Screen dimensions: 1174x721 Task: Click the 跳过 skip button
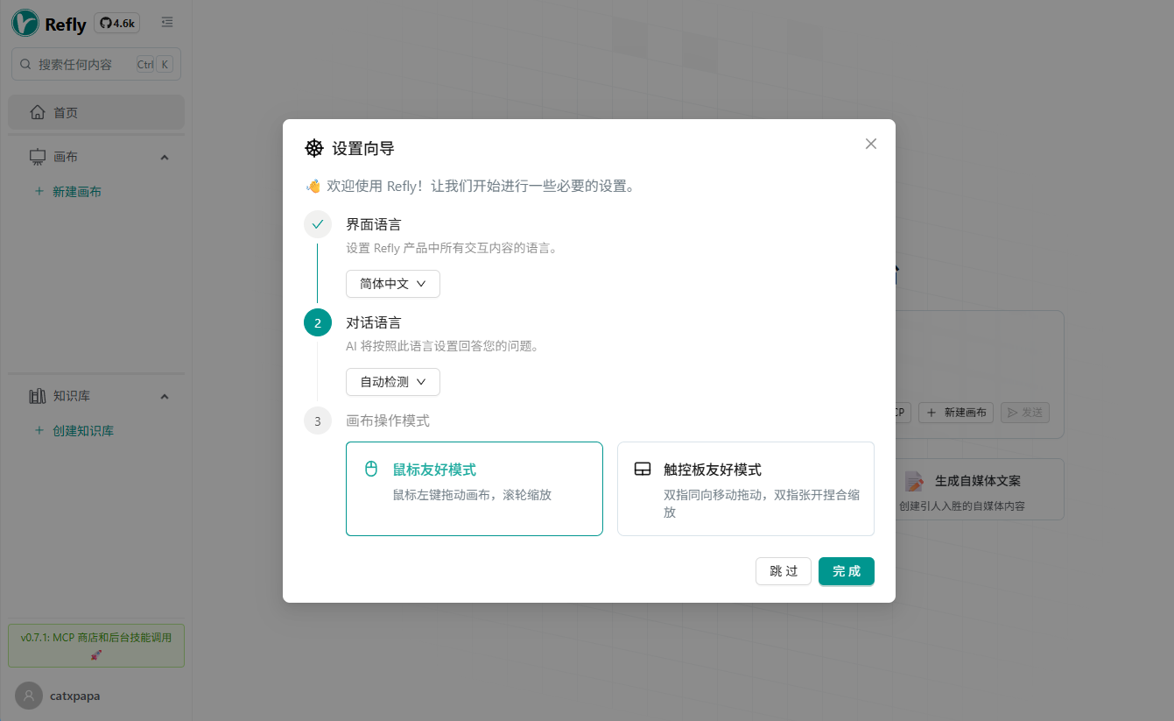tap(784, 571)
